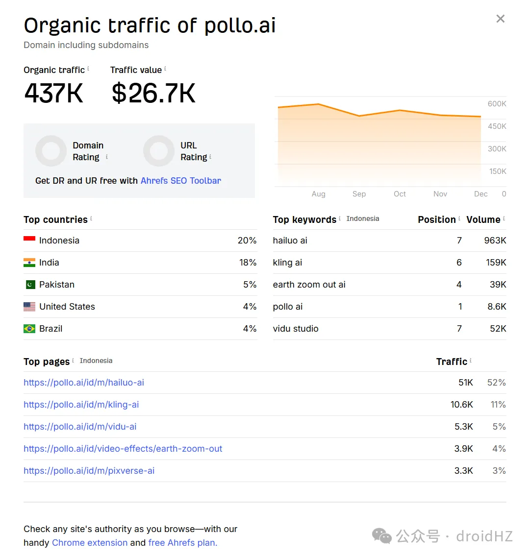Click info icon next to Organic traffic
The image size is (529, 557).
[88, 69]
